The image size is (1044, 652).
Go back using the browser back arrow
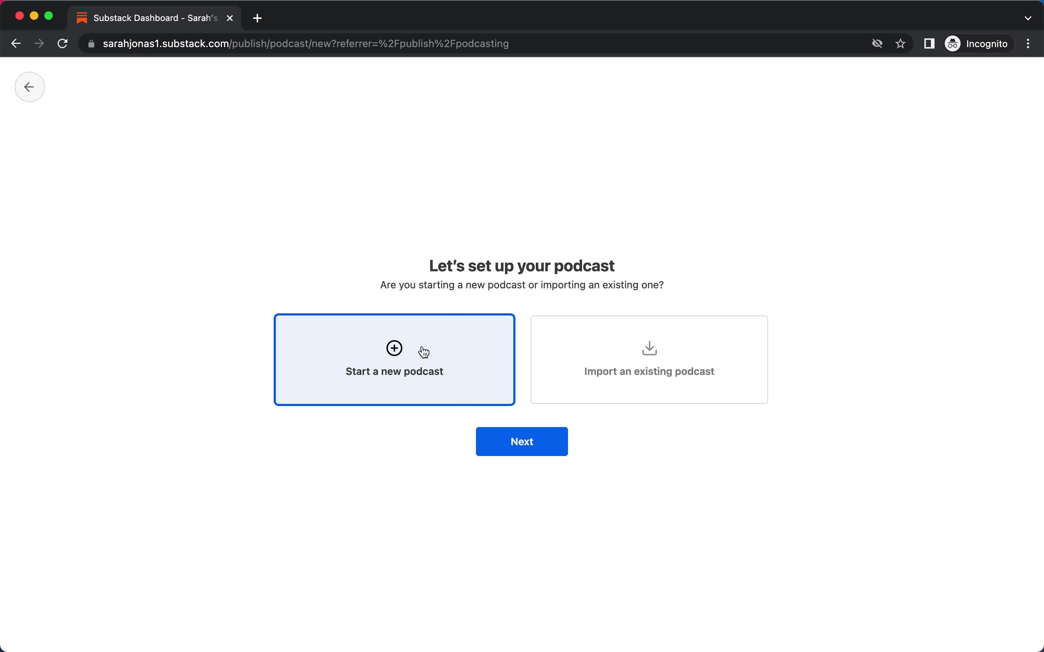coord(16,43)
